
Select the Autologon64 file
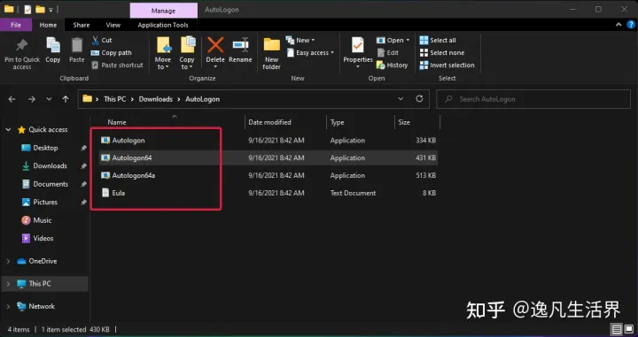pos(268,158)
